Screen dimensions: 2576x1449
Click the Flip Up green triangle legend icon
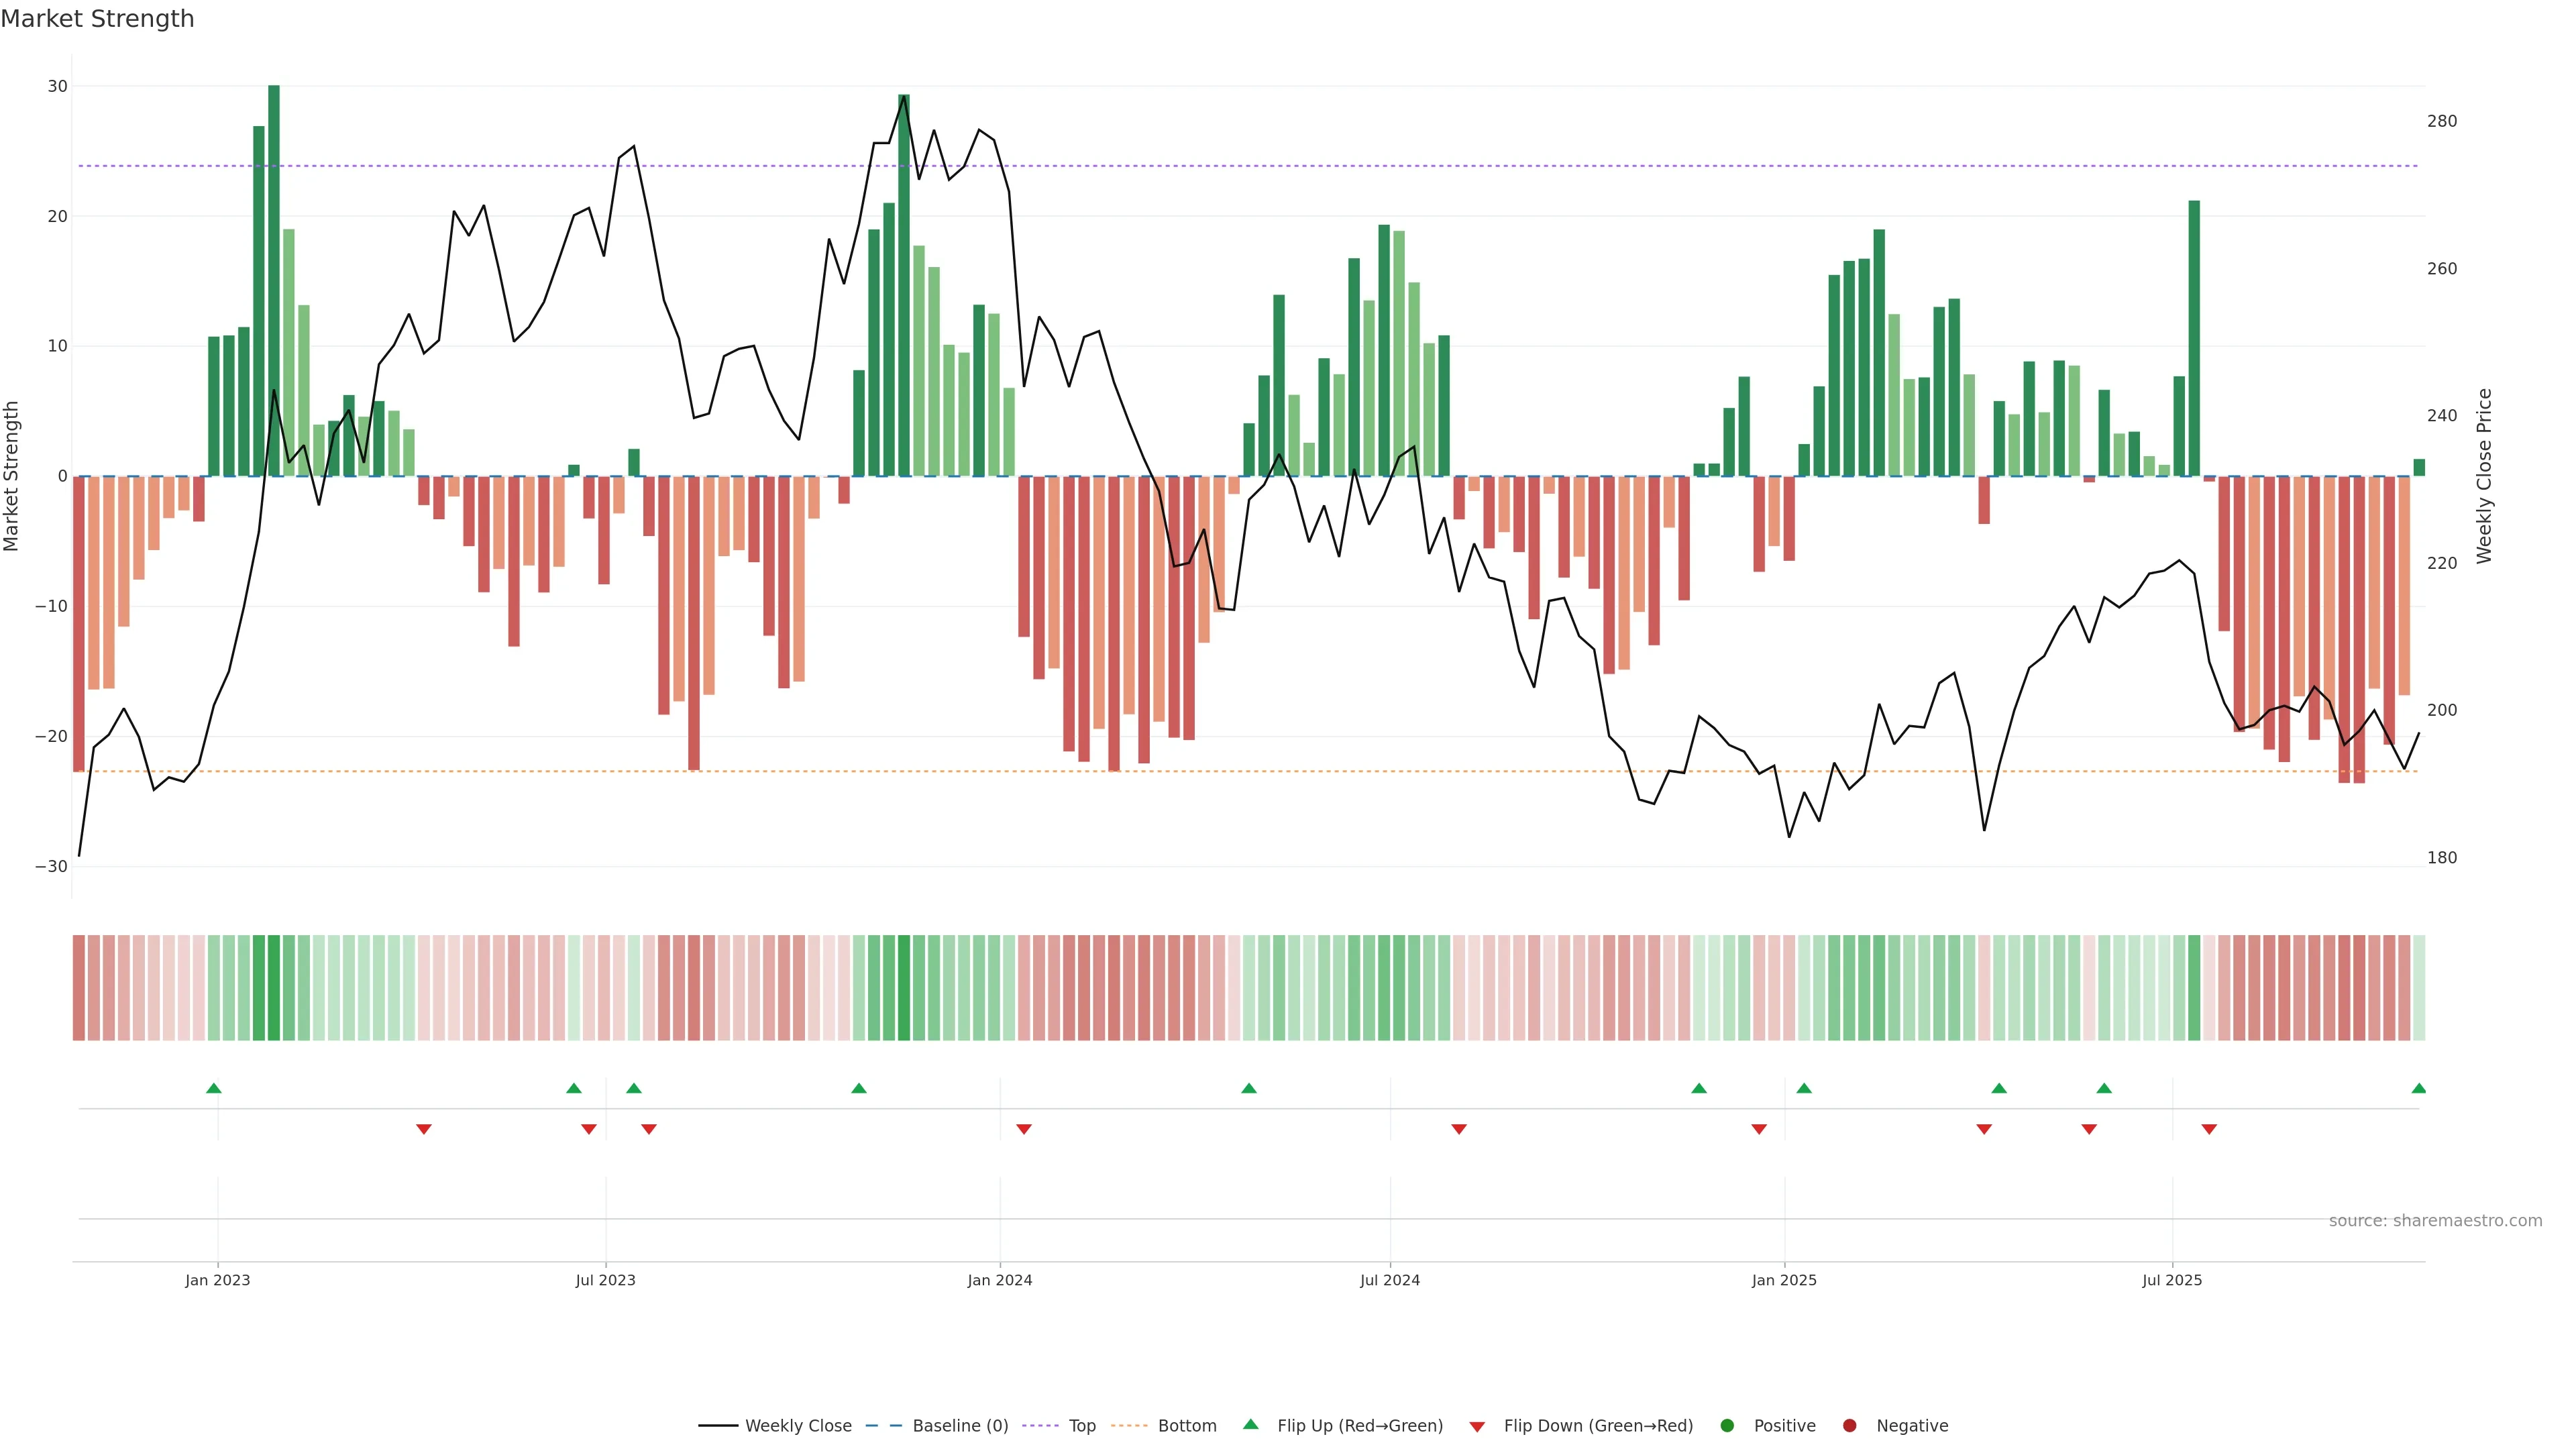pyautogui.click(x=1250, y=1425)
